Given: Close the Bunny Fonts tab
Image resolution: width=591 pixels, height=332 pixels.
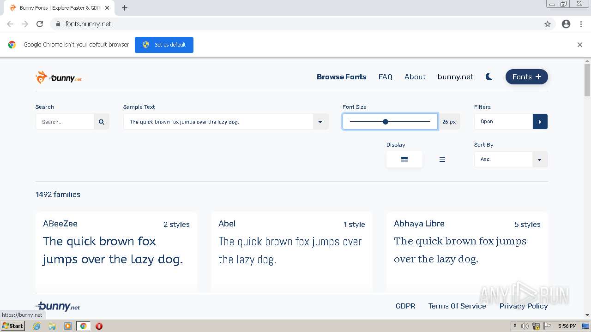Looking at the screenshot, I should point(107,8).
